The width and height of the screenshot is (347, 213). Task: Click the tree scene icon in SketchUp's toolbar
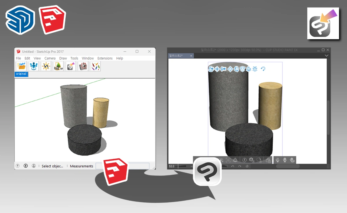[58, 66]
